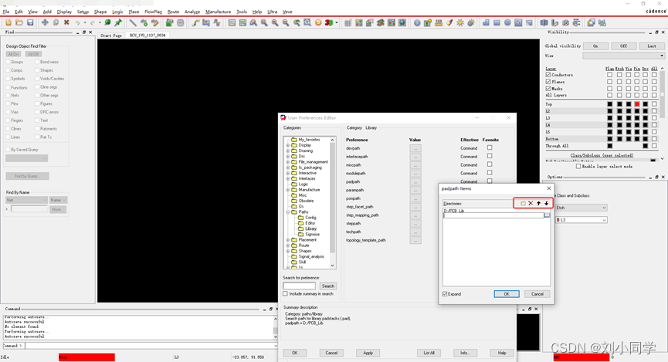Click the Move tool icon in the toolbar
The width and height of the screenshot is (668, 362).
click(x=45, y=23)
